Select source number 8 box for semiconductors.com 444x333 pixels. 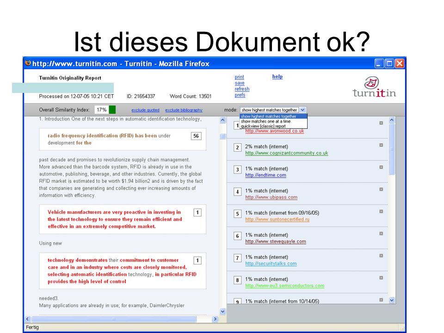click(x=238, y=280)
